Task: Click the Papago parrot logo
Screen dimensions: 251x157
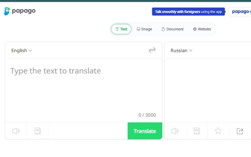Action: click(7, 11)
